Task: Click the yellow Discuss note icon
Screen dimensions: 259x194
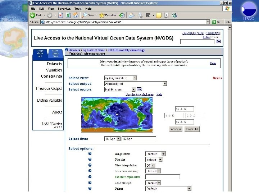Action: 159,15
